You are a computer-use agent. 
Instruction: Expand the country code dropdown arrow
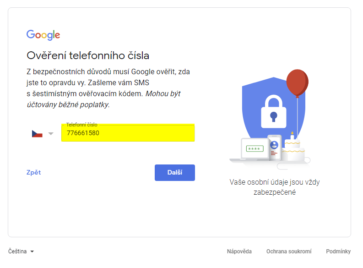click(x=51, y=134)
